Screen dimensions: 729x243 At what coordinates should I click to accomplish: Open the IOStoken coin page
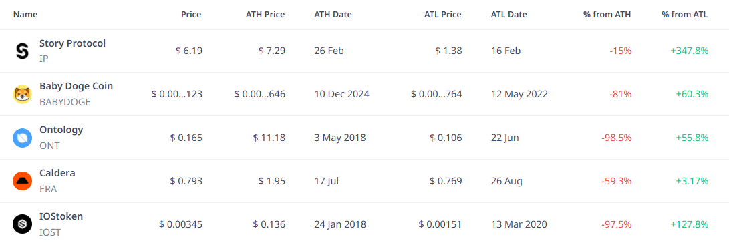(x=61, y=216)
